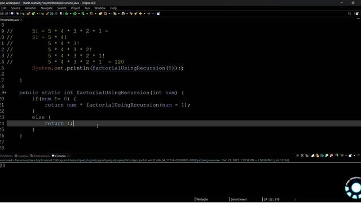Click the Display Selected Console monitor icon
The height and width of the screenshot is (203, 361).
click(342, 156)
